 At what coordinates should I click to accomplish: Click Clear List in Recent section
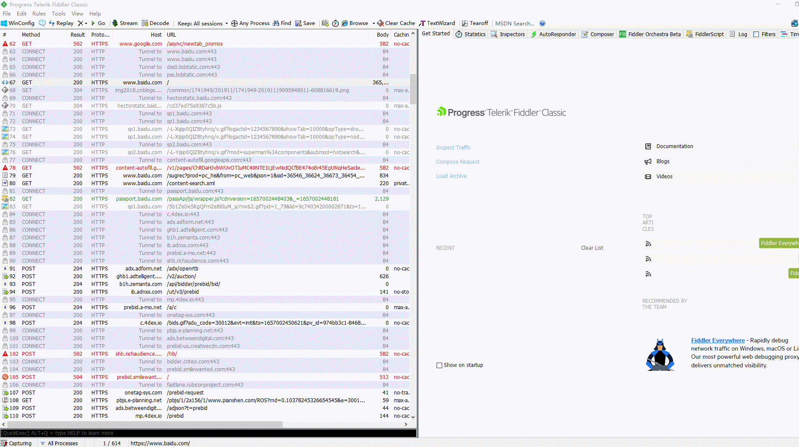tap(592, 248)
